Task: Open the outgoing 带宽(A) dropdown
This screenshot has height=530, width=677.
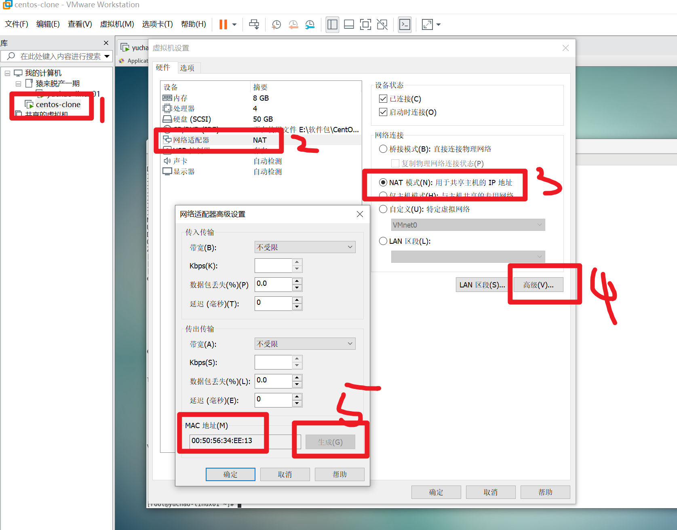Action: (305, 344)
